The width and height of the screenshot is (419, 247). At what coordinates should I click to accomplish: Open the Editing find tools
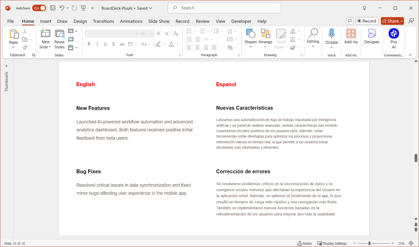(313, 38)
